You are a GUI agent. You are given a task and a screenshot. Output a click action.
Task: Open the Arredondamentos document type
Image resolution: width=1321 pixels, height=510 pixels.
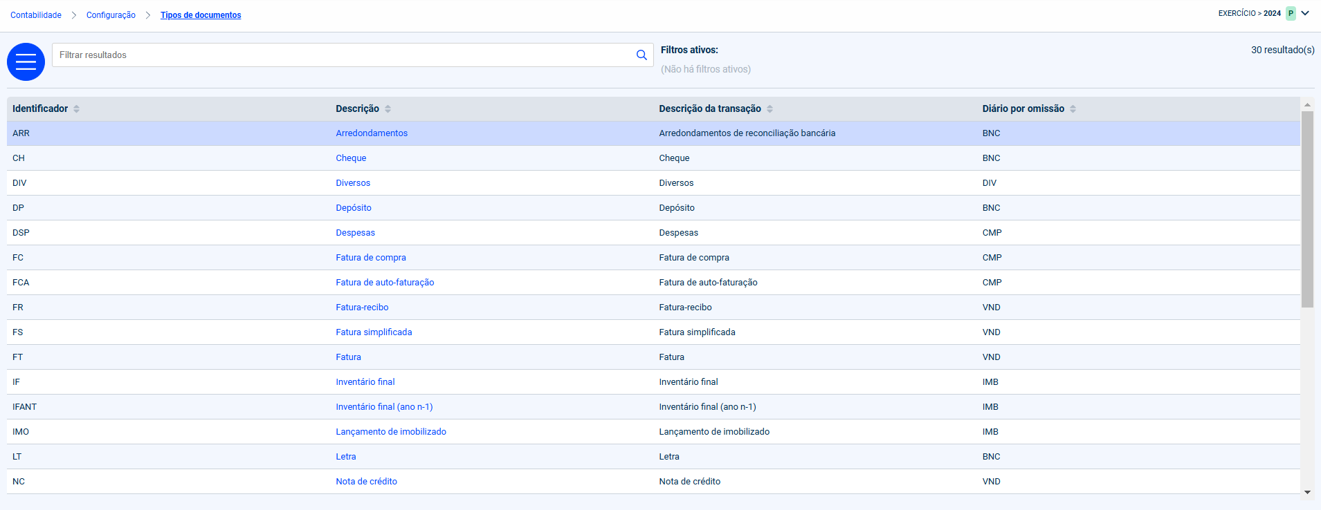(372, 133)
